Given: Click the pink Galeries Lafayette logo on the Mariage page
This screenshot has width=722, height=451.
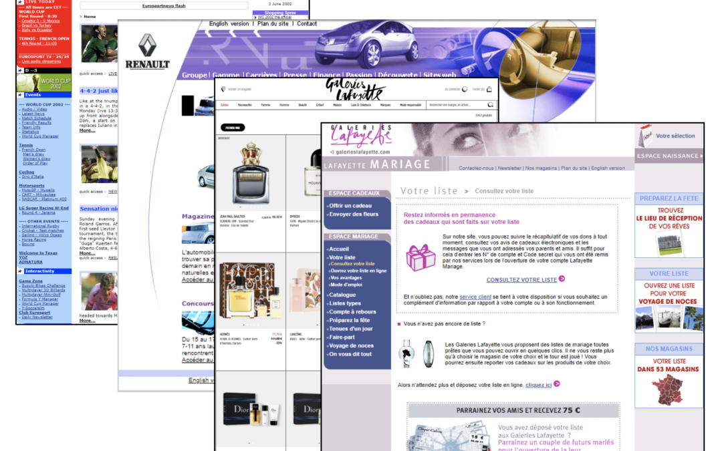Looking at the screenshot, I should click(360, 135).
